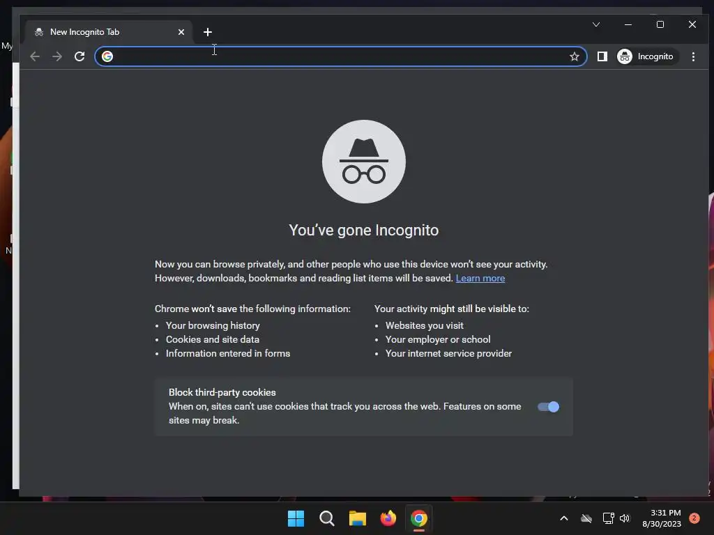Viewport: 714px width, 535px height.
Task: Click the OneDrive cloud tray icon
Action: coord(586,518)
